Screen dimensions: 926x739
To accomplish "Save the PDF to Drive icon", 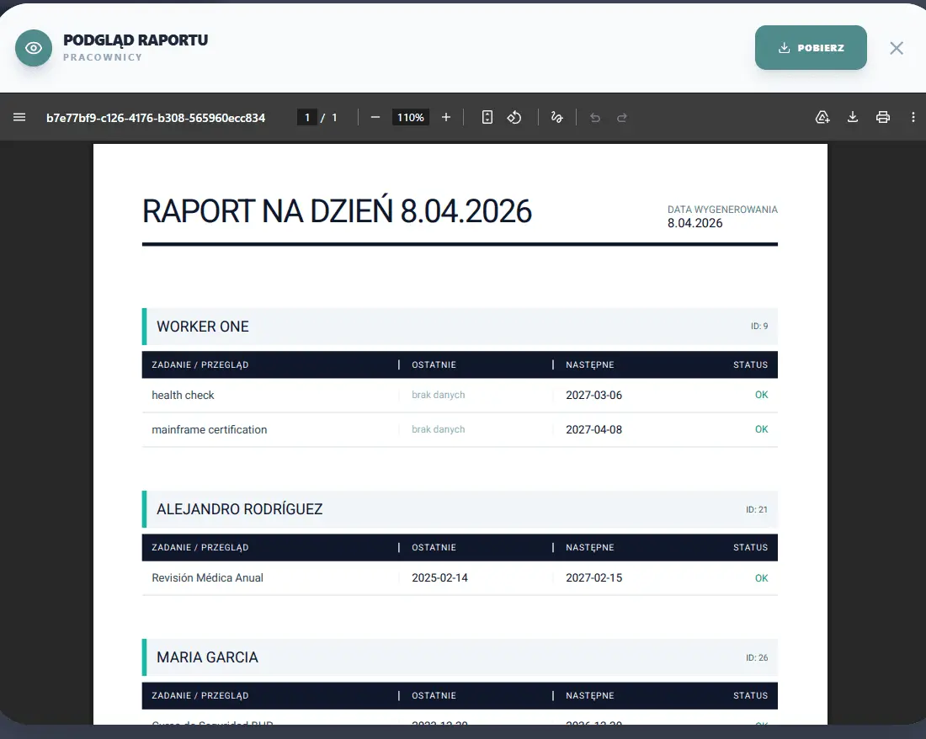I will coord(822,118).
